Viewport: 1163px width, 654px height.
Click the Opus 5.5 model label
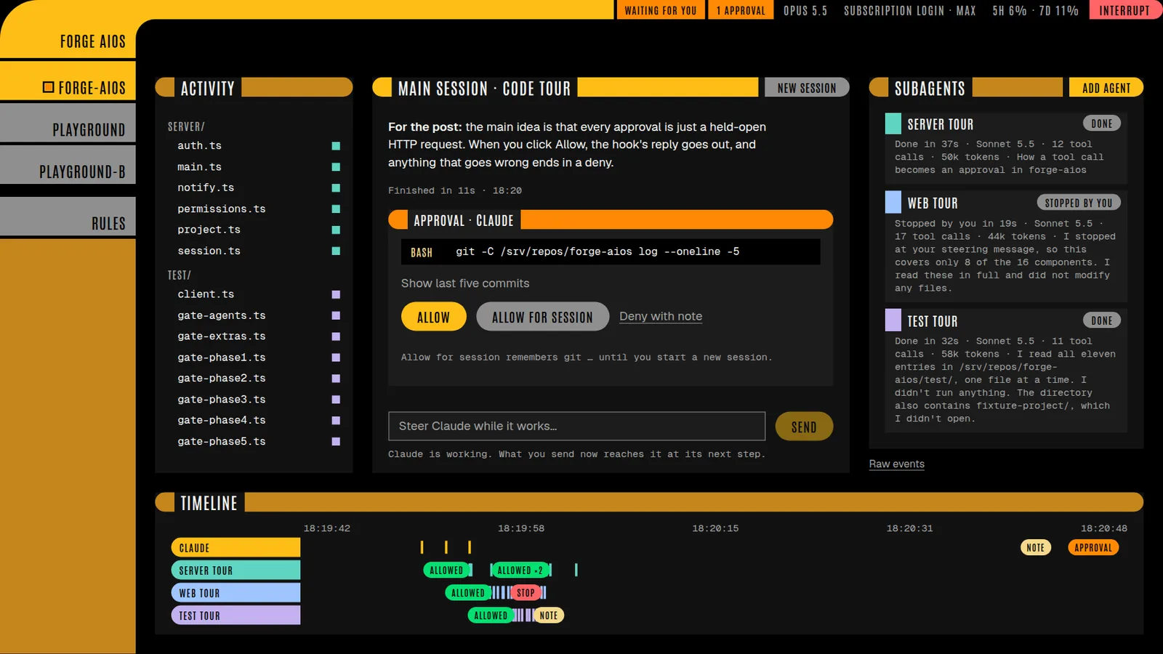click(x=805, y=10)
